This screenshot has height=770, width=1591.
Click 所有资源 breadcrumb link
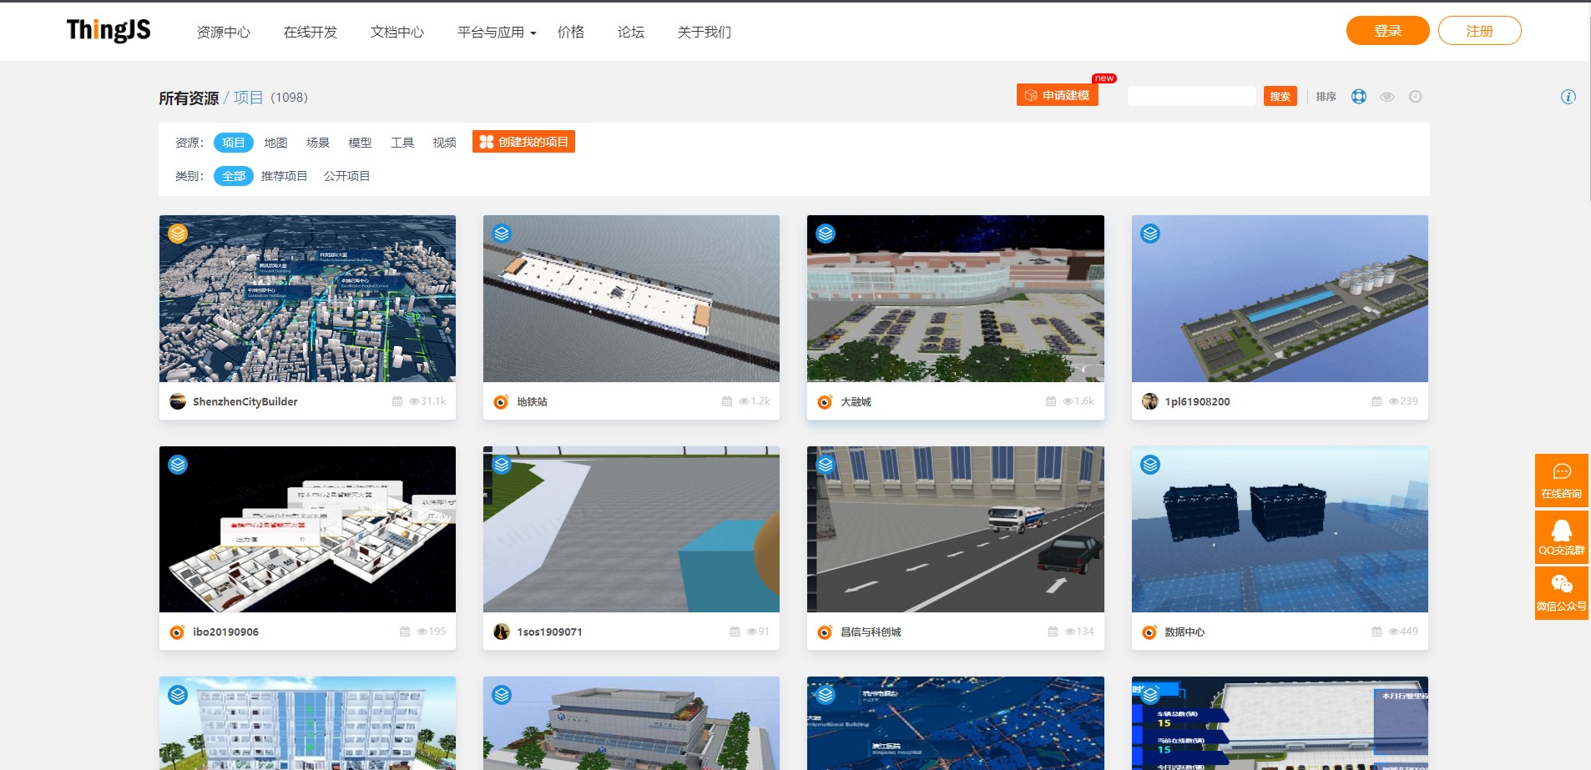189,98
